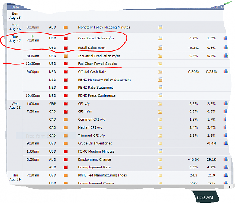Screen dimensions: 235x203
Task: Open detail folder for FOMC Meeting Minutes
Action: click(160, 151)
